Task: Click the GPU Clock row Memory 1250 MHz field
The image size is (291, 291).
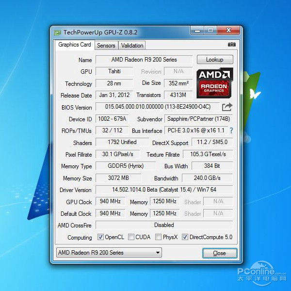Action: pos(164,201)
